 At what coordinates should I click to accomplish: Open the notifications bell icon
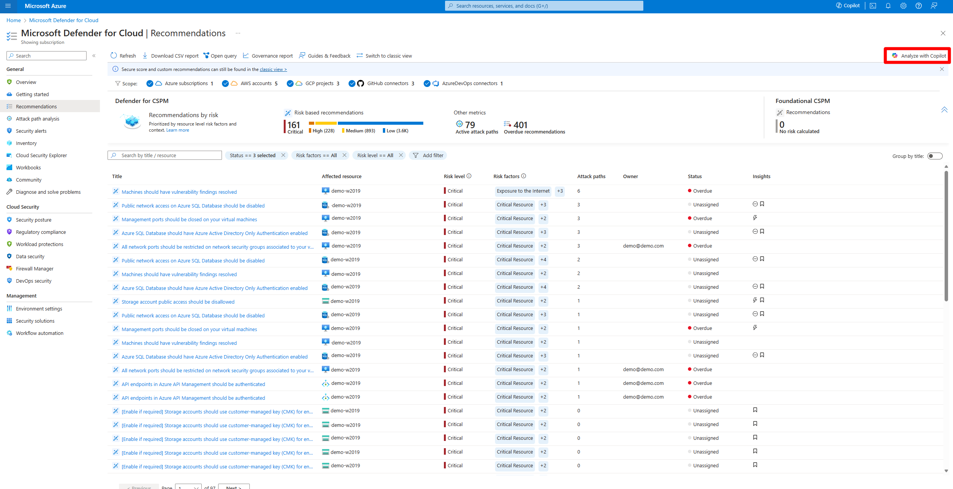coord(888,6)
